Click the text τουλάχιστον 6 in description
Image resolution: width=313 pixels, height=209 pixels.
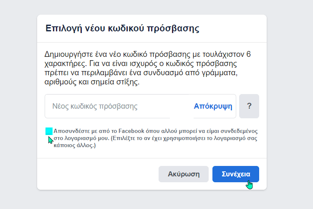tap(227, 54)
